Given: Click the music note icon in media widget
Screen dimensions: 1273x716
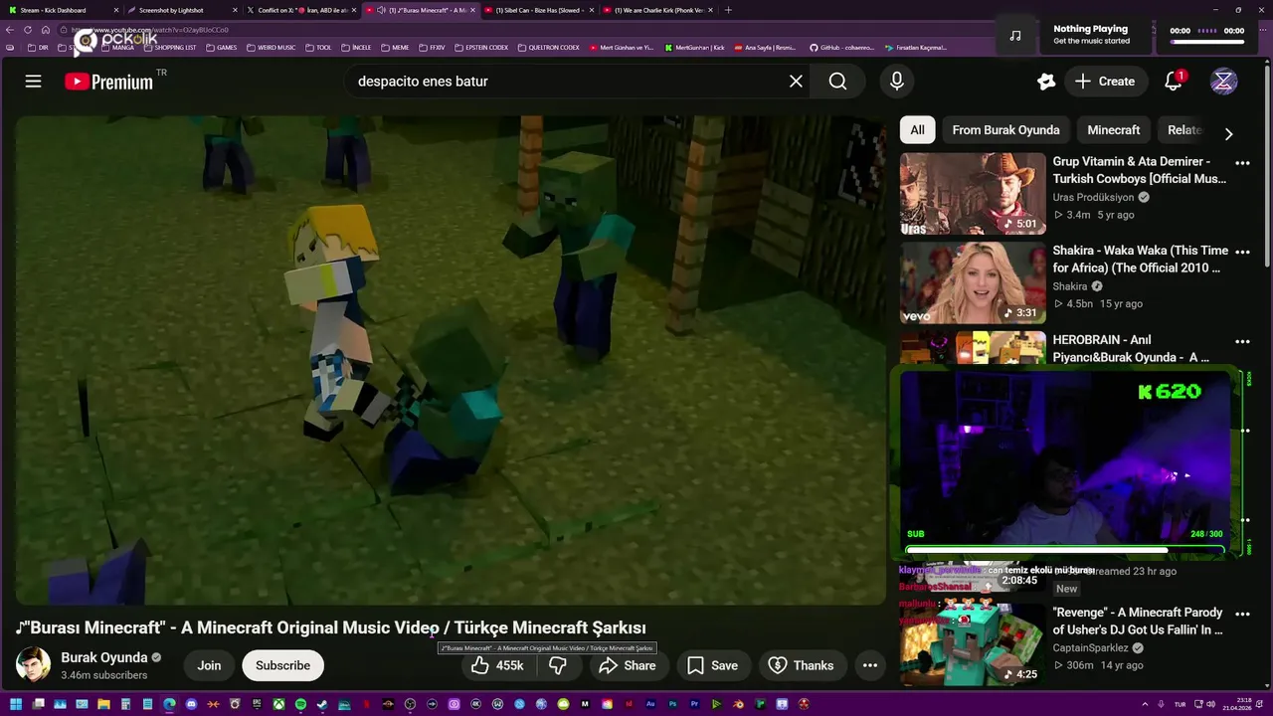Looking at the screenshot, I should (x=1015, y=36).
